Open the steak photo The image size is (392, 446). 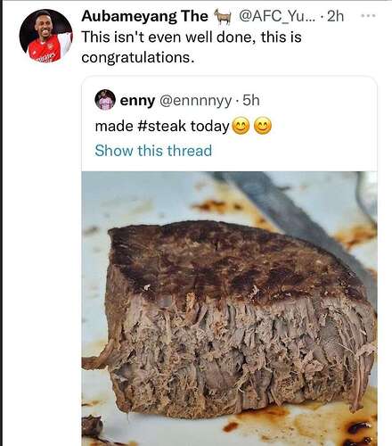tap(229, 309)
